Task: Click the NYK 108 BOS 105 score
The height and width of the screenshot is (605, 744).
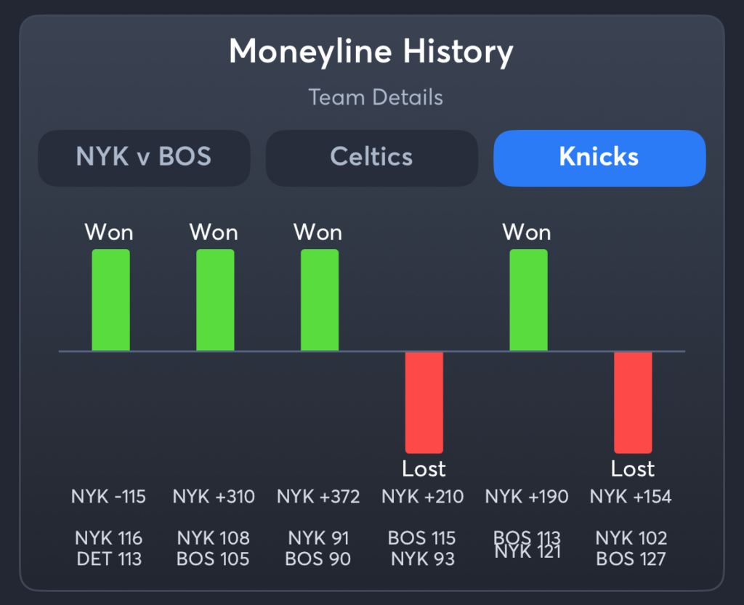Action: (213, 548)
